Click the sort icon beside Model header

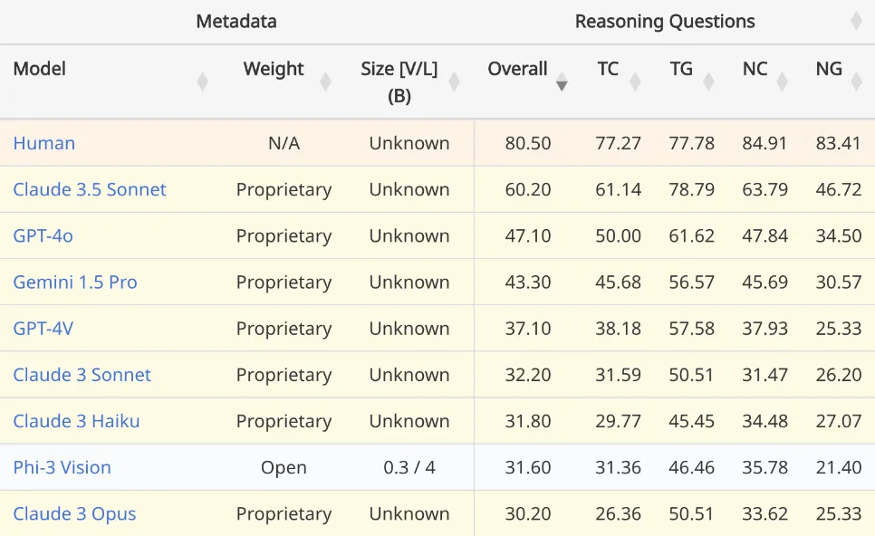click(x=202, y=81)
